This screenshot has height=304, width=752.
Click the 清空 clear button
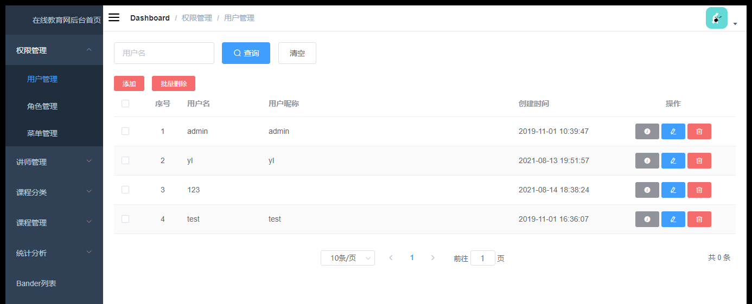point(297,53)
